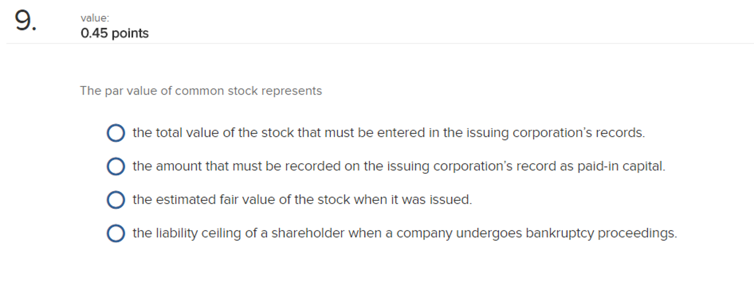Click the "0.45 points" text
Screen dimensions: 754x286
coord(115,33)
